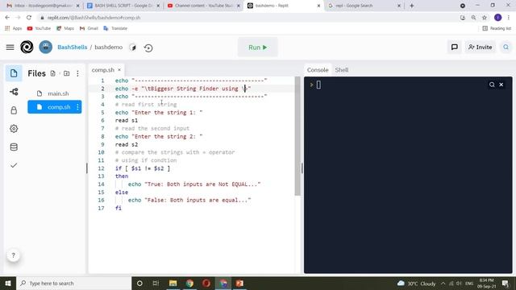
Task: Open a new browser tab
Action: [x=412, y=6]
